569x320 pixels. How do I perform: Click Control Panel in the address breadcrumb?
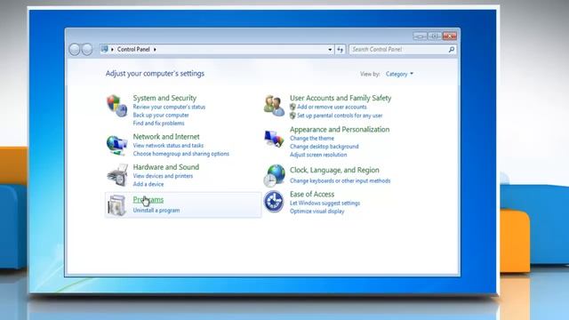(133, 50)
